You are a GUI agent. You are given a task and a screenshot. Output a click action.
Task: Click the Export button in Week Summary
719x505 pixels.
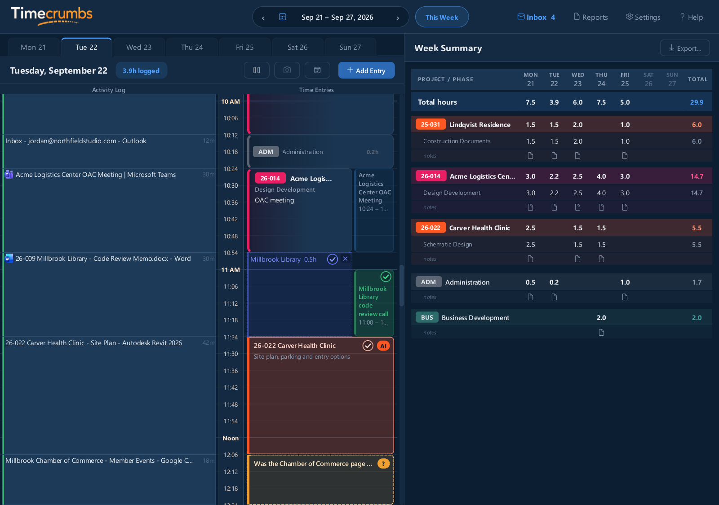685,48
